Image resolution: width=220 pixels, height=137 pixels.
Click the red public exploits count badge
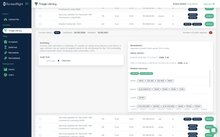pyautogui.click(x=211, y=33)
